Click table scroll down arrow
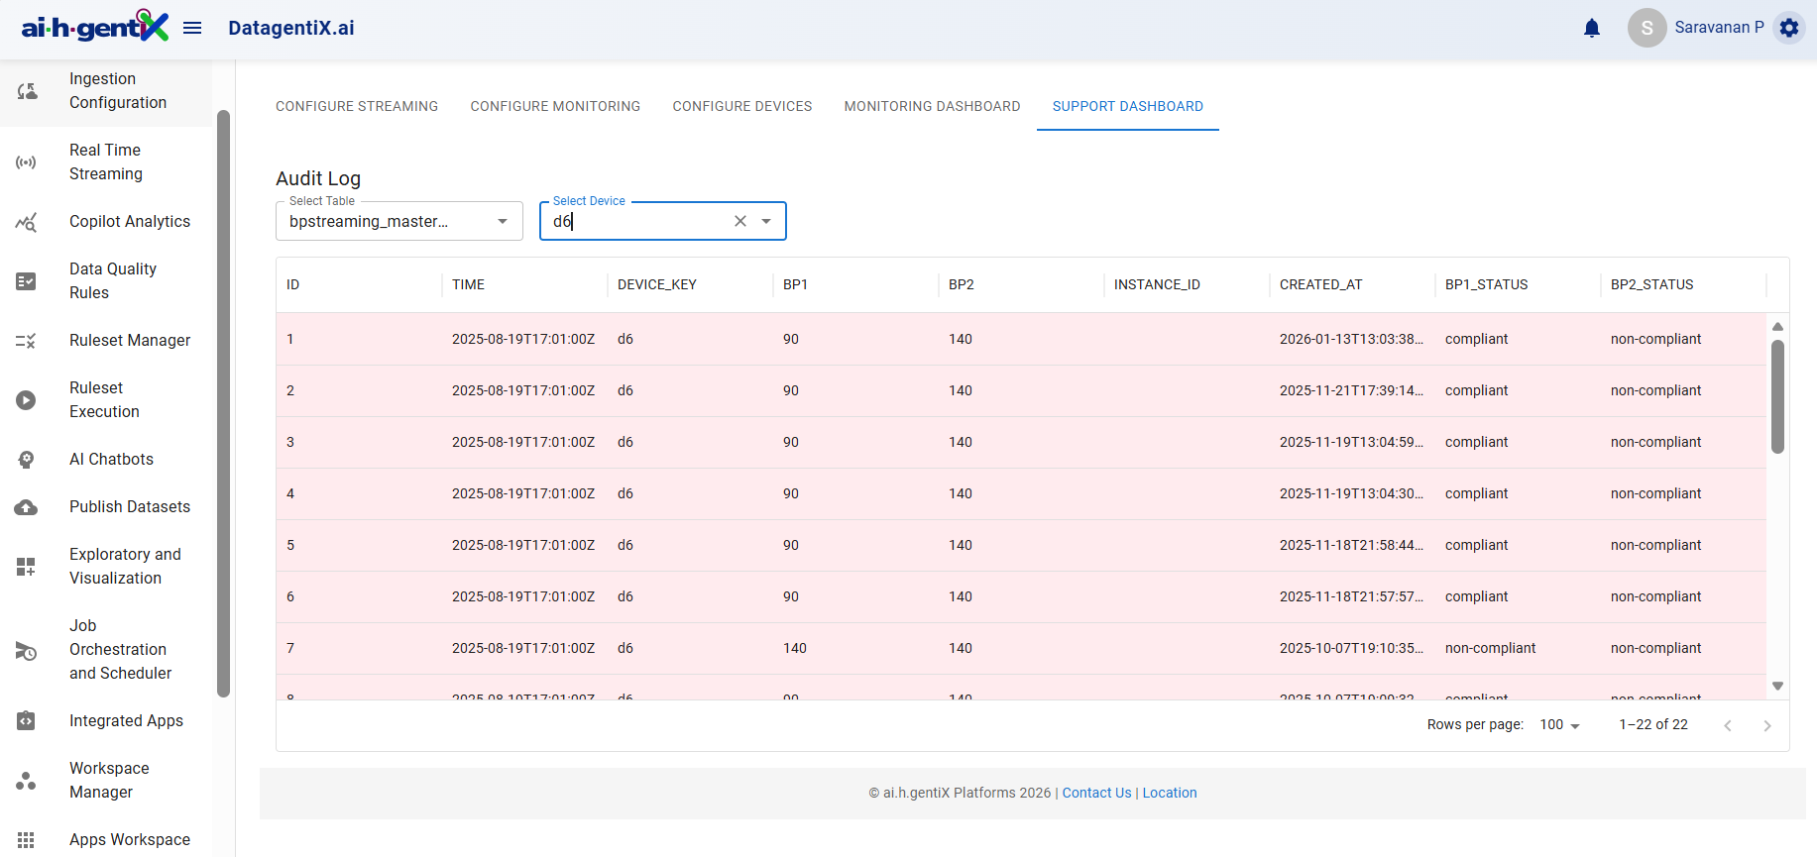Viewport: 1817px width, 857px height. click(1778, 686)
